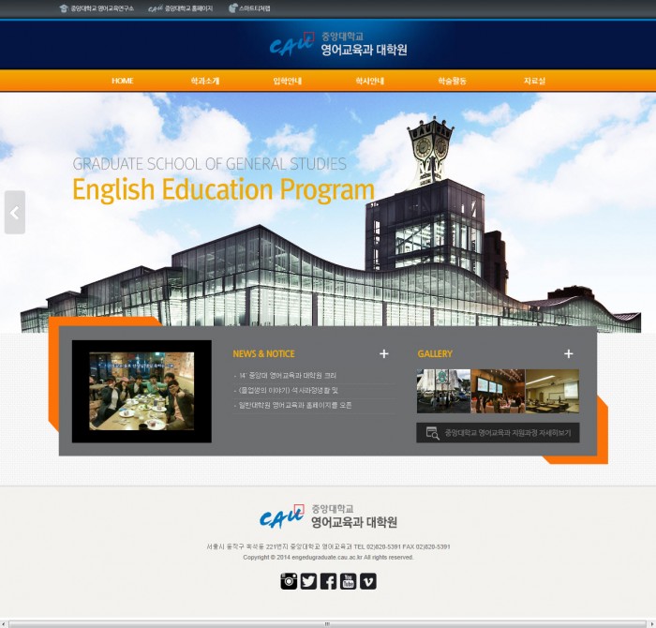Image resolution: width=656 pixels, height=628 pixels.
Task: Open the 중앙대학교 영어교육연구소 top link
Action: pyautogui.click(x=97, y=7)
